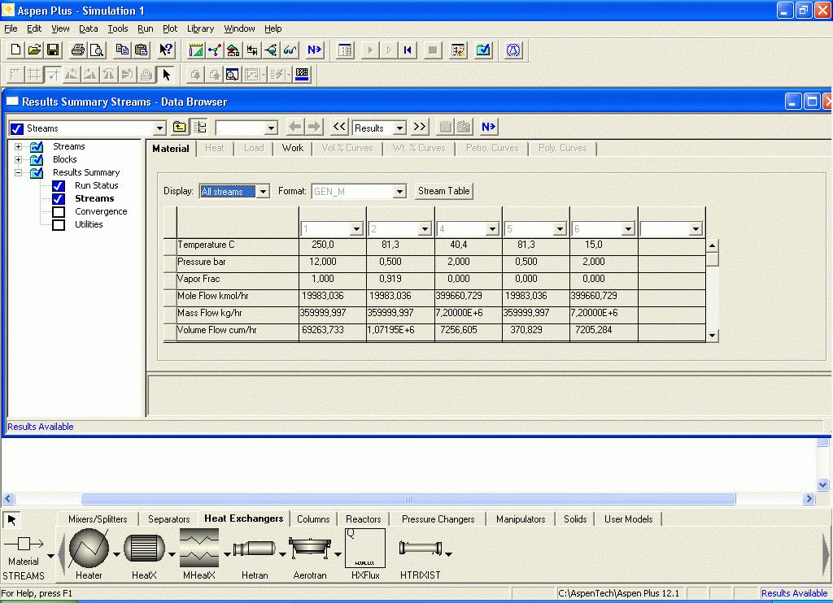833x603 pixels.
Task: Open Heater model variants dropdown arrow
Action: (116, 555)
